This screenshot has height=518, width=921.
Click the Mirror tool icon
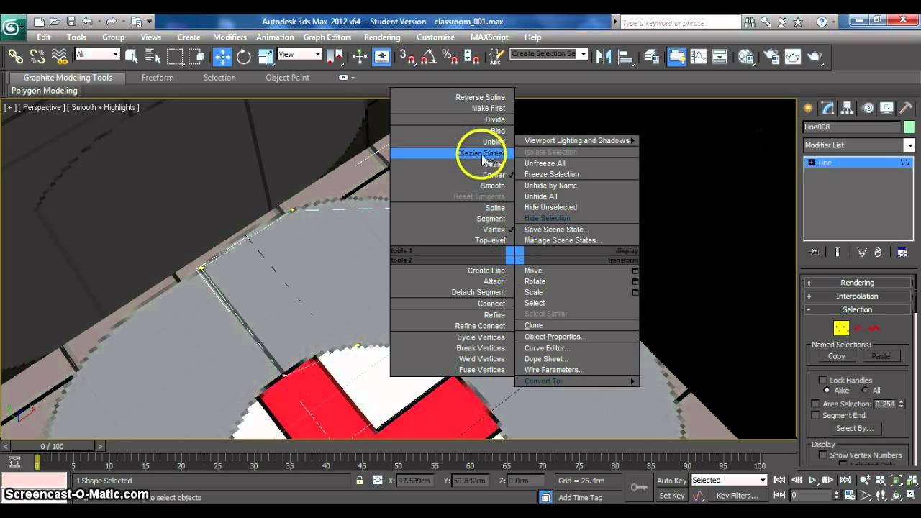[x=604, y=56]
